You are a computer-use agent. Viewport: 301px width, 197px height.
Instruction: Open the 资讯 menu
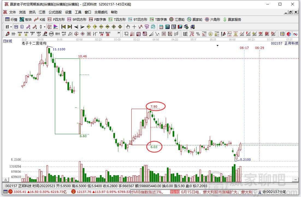[x=32, y=12]
